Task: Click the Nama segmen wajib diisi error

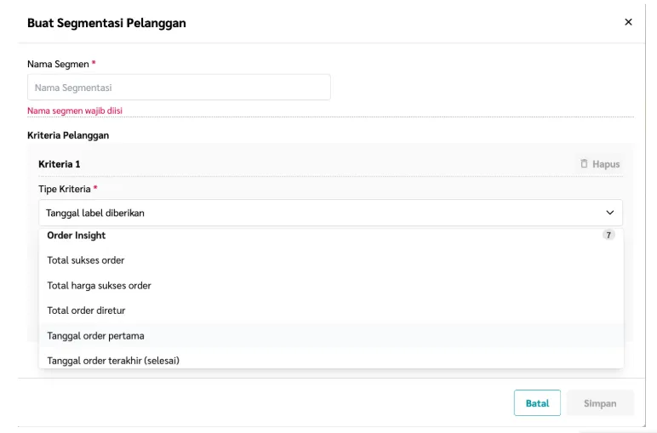Action: click(x=75, y=111)
